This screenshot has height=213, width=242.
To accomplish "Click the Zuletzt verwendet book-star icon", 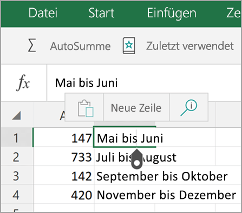I will [x=129, y=46].
